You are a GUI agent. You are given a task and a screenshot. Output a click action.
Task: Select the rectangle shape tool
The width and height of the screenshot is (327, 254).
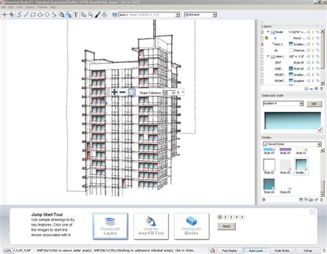coord(33,14)
